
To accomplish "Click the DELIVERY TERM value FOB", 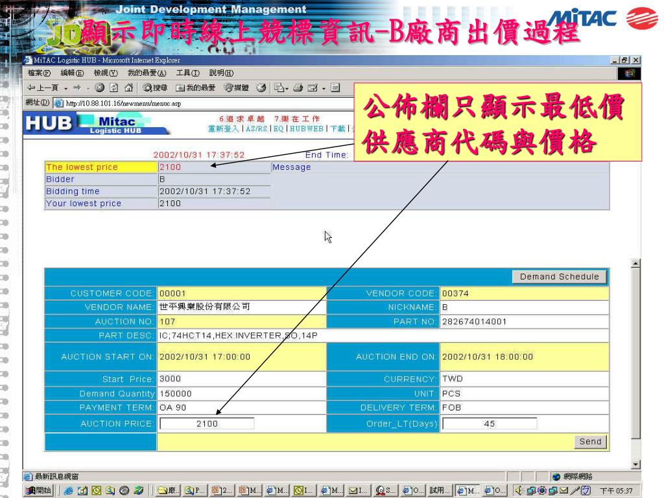I will (x=451, y=407).
